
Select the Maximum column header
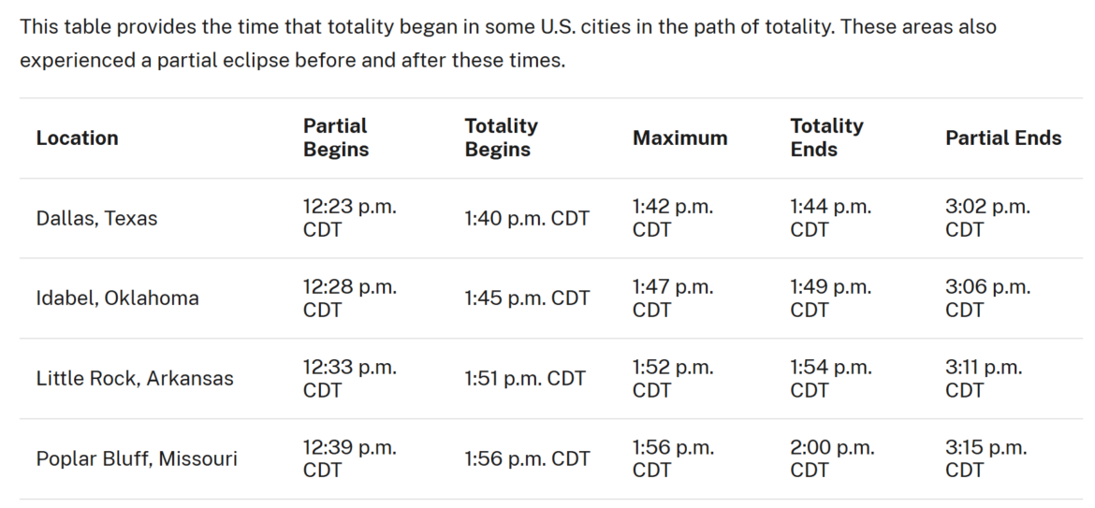(679, 138)
